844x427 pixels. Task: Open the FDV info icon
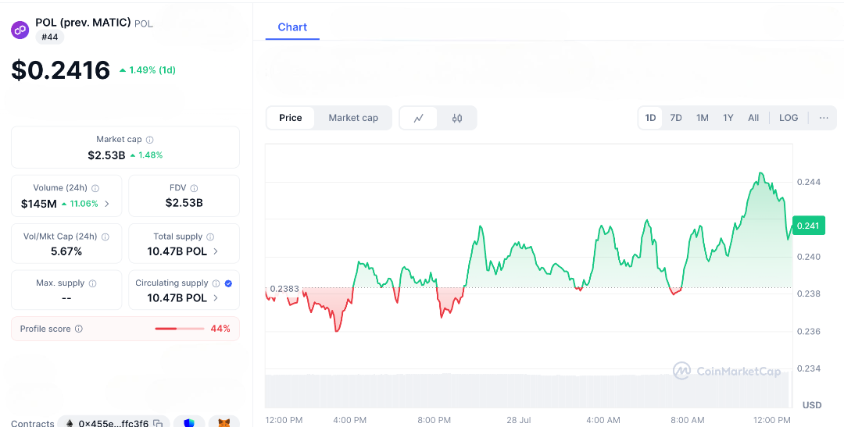click(194, 188)
